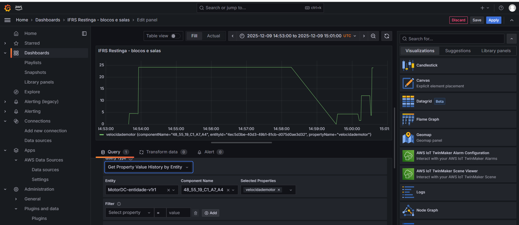Choose the Geomap visualization
Image resolution: width=519 pixels, height=225 pixels.
click(x=458, y=138)
